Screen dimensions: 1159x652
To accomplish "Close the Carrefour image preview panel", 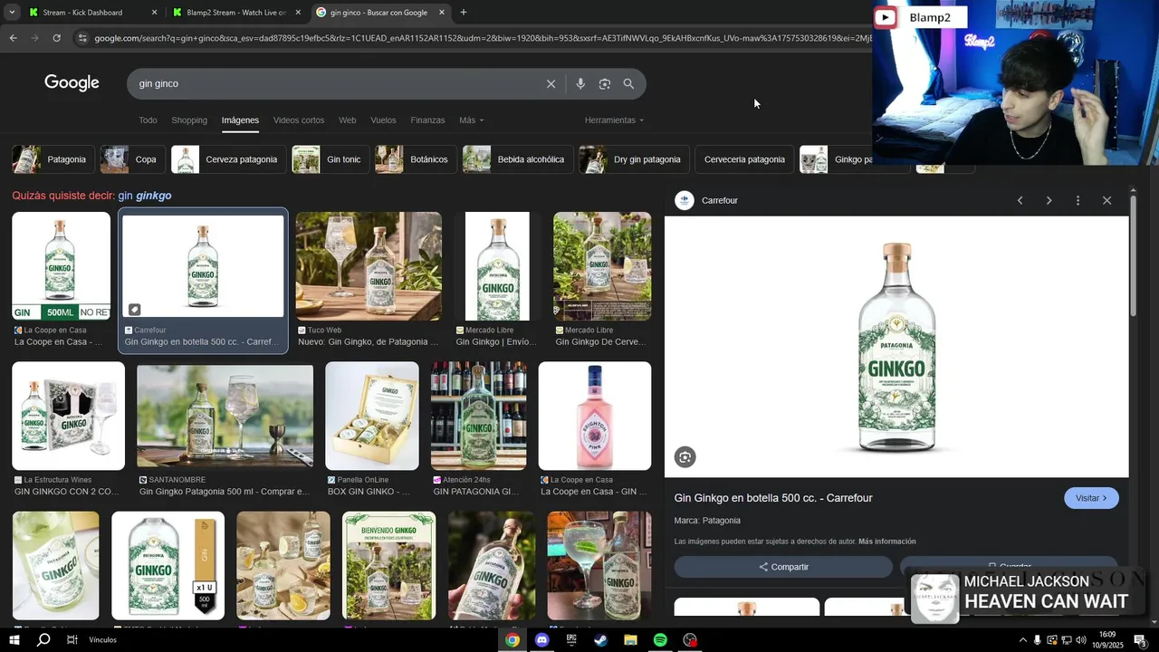I will (x=1106, y=200).
